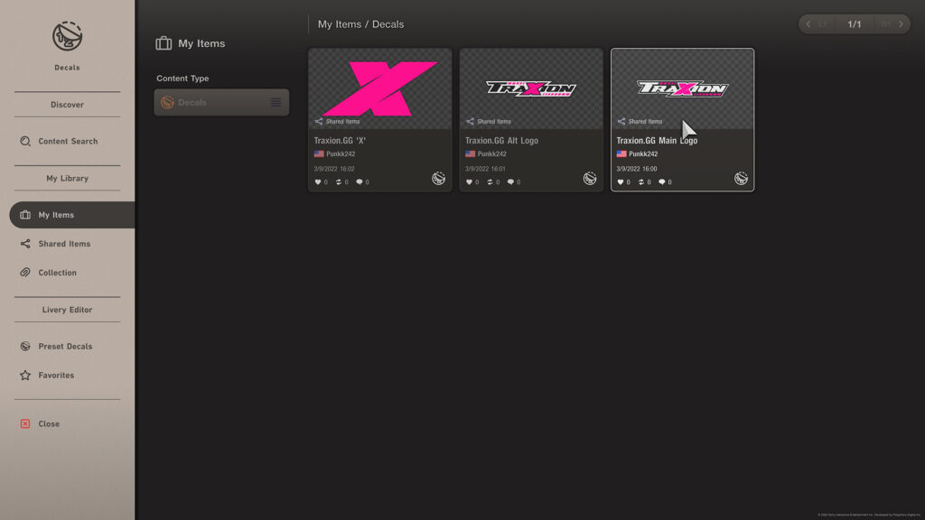Click the Traxion.GG 'X' title text
Screen dimensions: 925x520
pos(340,141)
